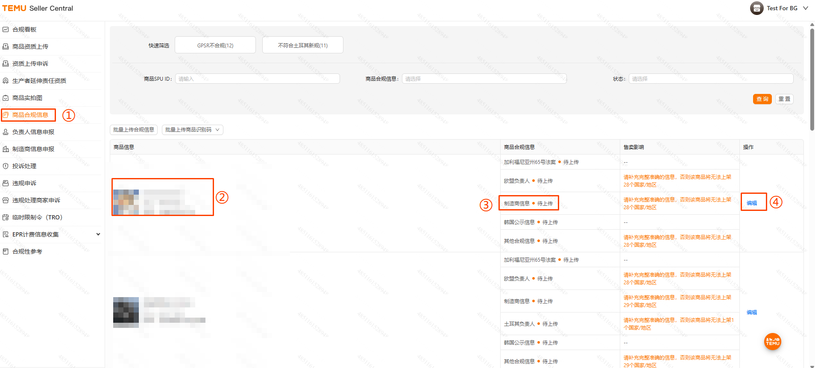815x368 pixels.
Task: Open the 商品合规信息 select dropdown
Action: (x=484, y=79)
